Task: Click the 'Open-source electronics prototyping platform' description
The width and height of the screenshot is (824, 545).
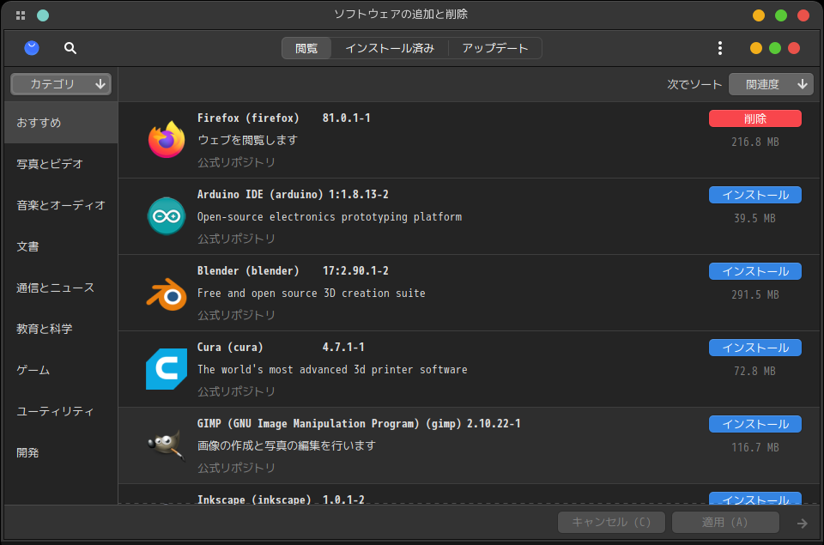Action: (330, 216)
